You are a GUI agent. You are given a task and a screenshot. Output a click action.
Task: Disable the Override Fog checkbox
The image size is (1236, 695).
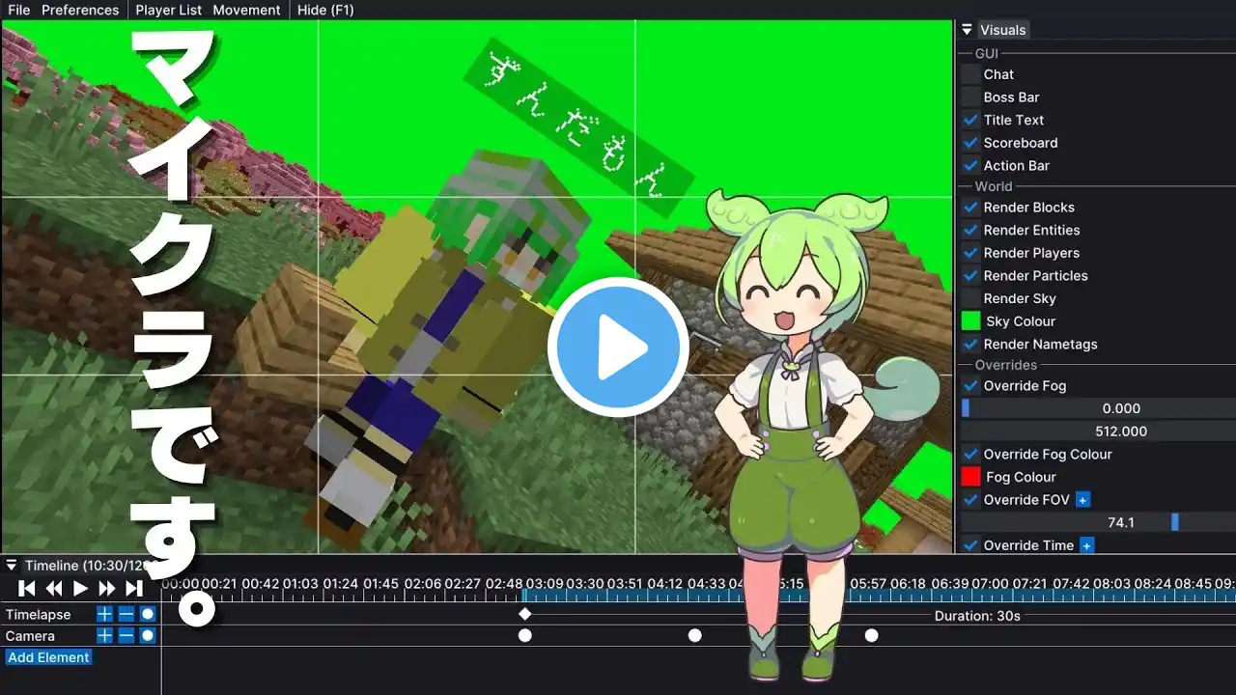click(971, 386)
